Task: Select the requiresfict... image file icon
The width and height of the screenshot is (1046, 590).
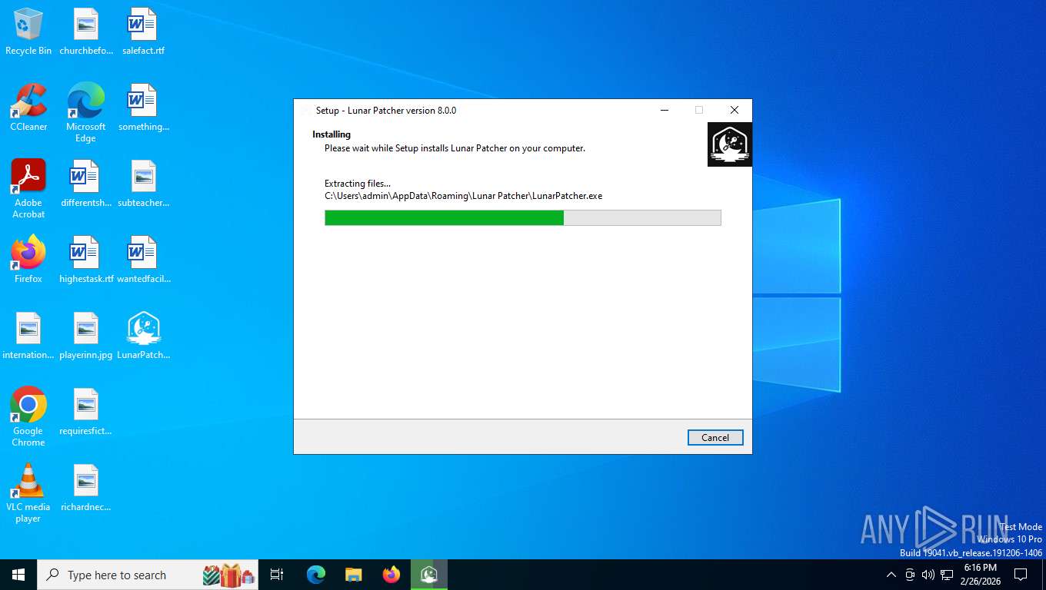Action: click(x=86, y=412)
